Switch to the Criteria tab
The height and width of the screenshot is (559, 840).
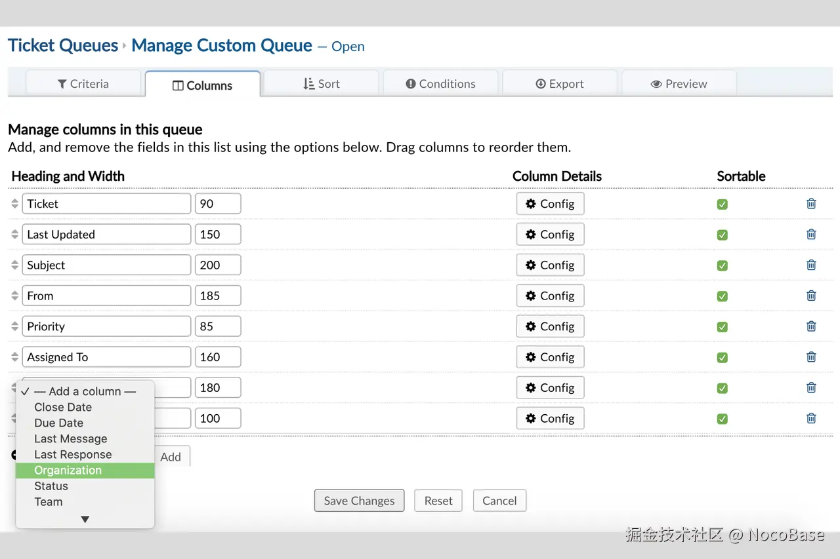[83, 84]
